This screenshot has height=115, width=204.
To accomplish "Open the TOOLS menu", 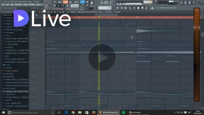I will pyautogui.click(x=38, y=4).
